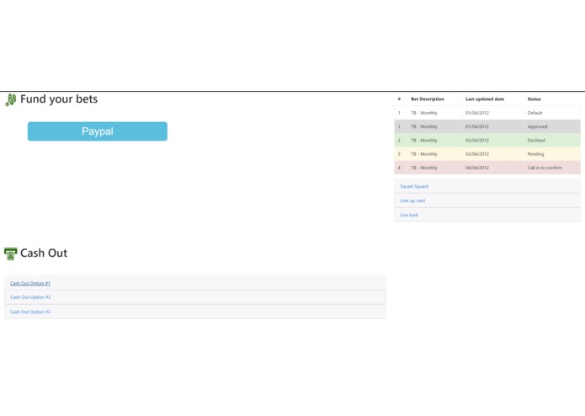Open Cash Out Option #1 link
The image size is (585, 416).
(x=30, y=283)
